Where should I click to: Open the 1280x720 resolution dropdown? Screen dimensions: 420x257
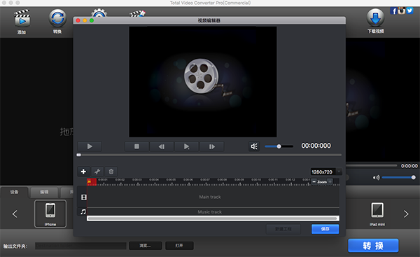click(326, 172)
